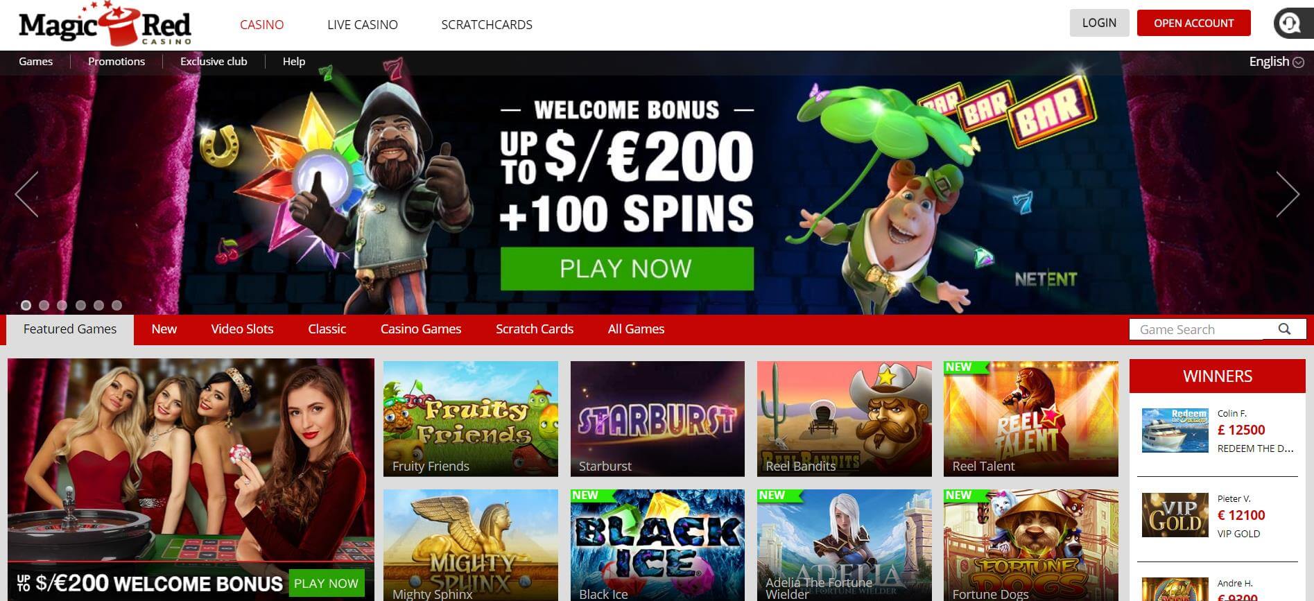Open the Help menu item

click(293, 62)
